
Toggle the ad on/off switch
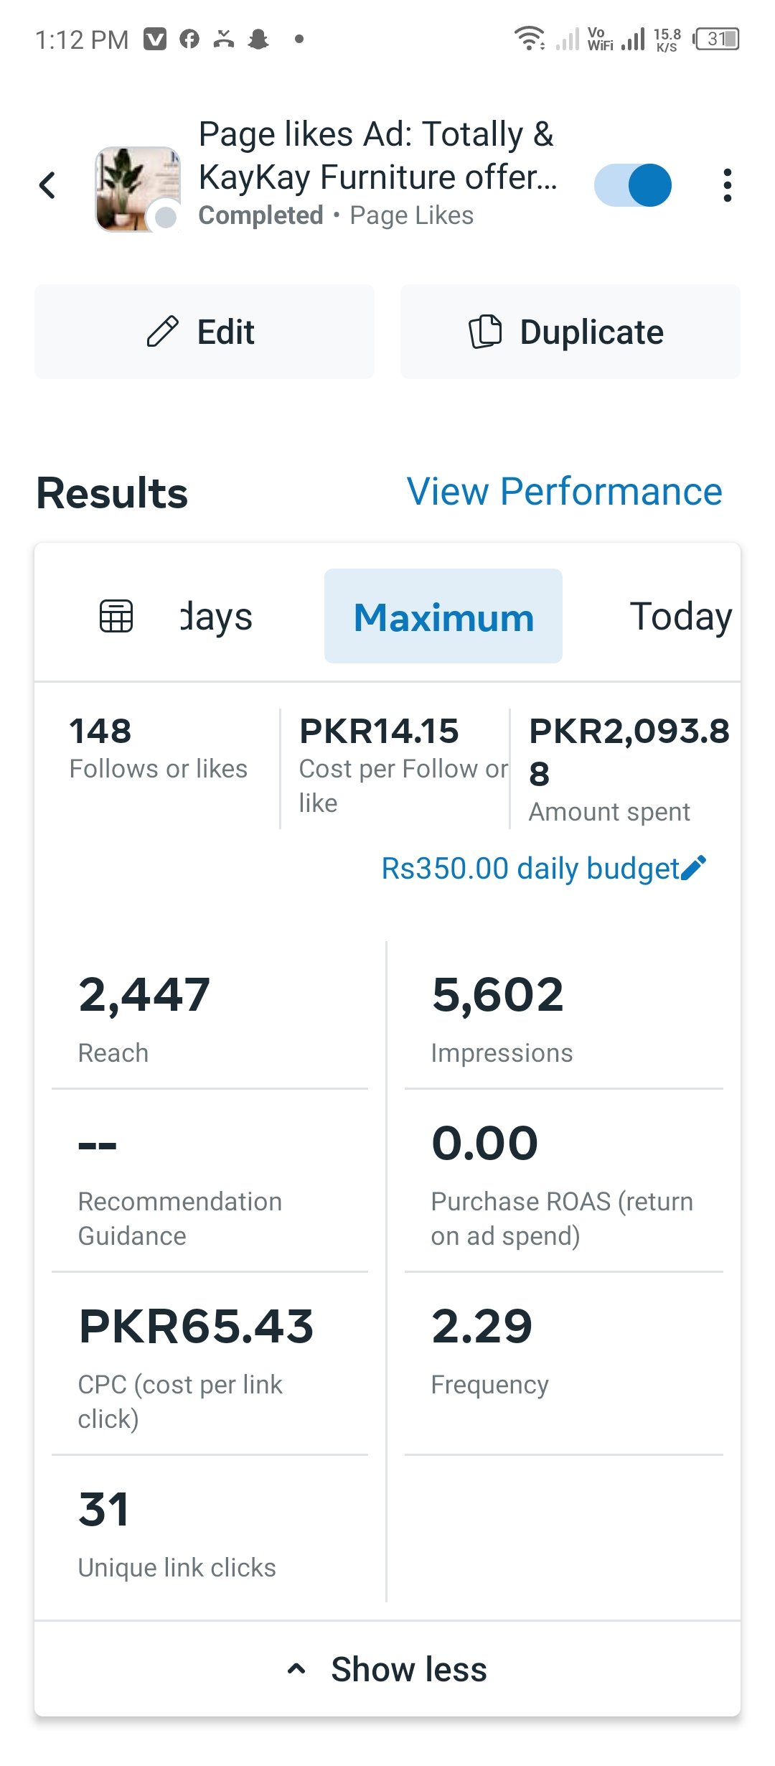[x=633, y=185]
